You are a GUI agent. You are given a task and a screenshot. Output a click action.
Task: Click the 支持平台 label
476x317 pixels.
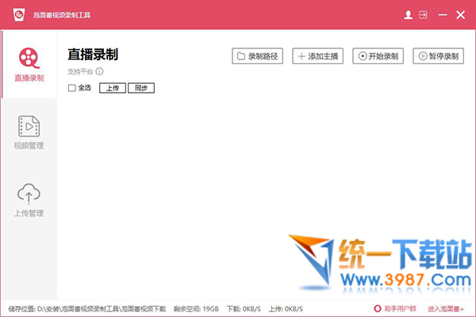pyautogui.click(x=80, y=71)
